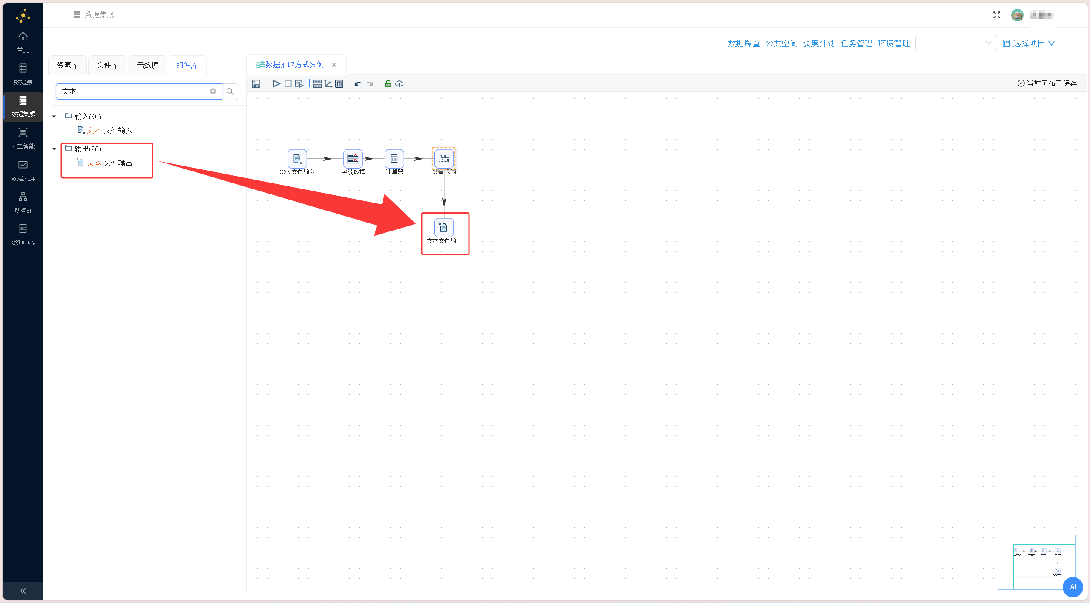Select 文本 文件输出 component
The width and height of the screenshot is (1090, 603).
tap(105, 163)
